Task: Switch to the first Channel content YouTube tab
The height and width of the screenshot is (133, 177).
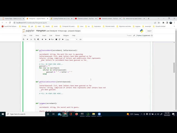Action: [x=86, y=19]
